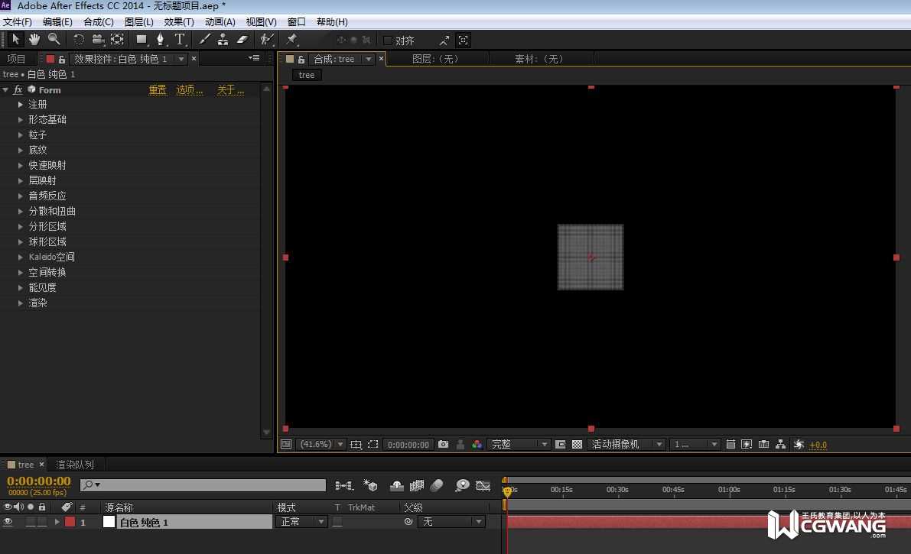
Task: Click the composition flowchart icon in viewer
Action: point(781,444)
